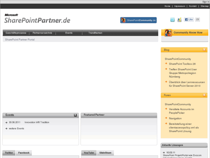Click the Community Know How avatar icon
210x158 pixels.
click(168, 33)
